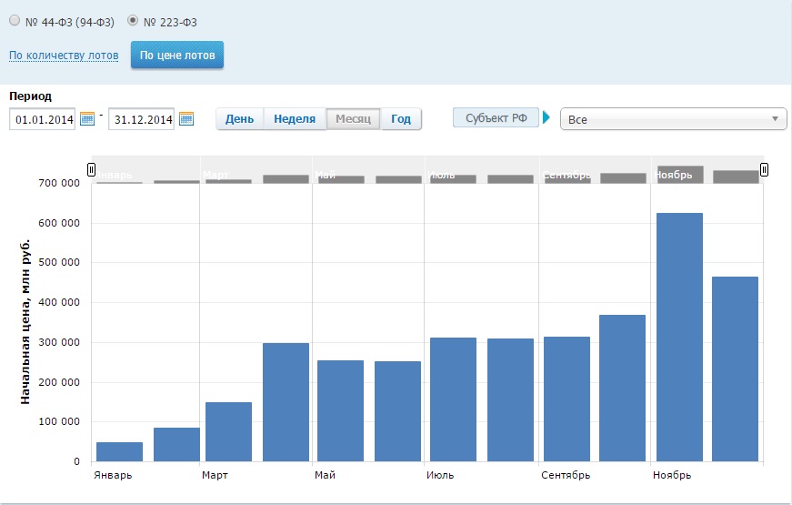Click the Март label under the chart
Viewport: 792px width, 505px height.
pos(215,475)
